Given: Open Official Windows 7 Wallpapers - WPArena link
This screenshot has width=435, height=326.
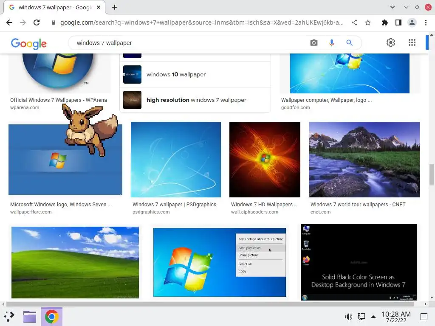Looking at the screenshot, I should pyautogui.click(x=59, y=100).
